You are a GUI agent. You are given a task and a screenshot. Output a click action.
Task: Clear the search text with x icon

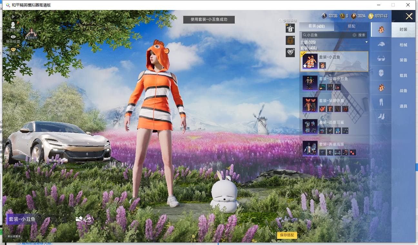[x=354, y=35]
